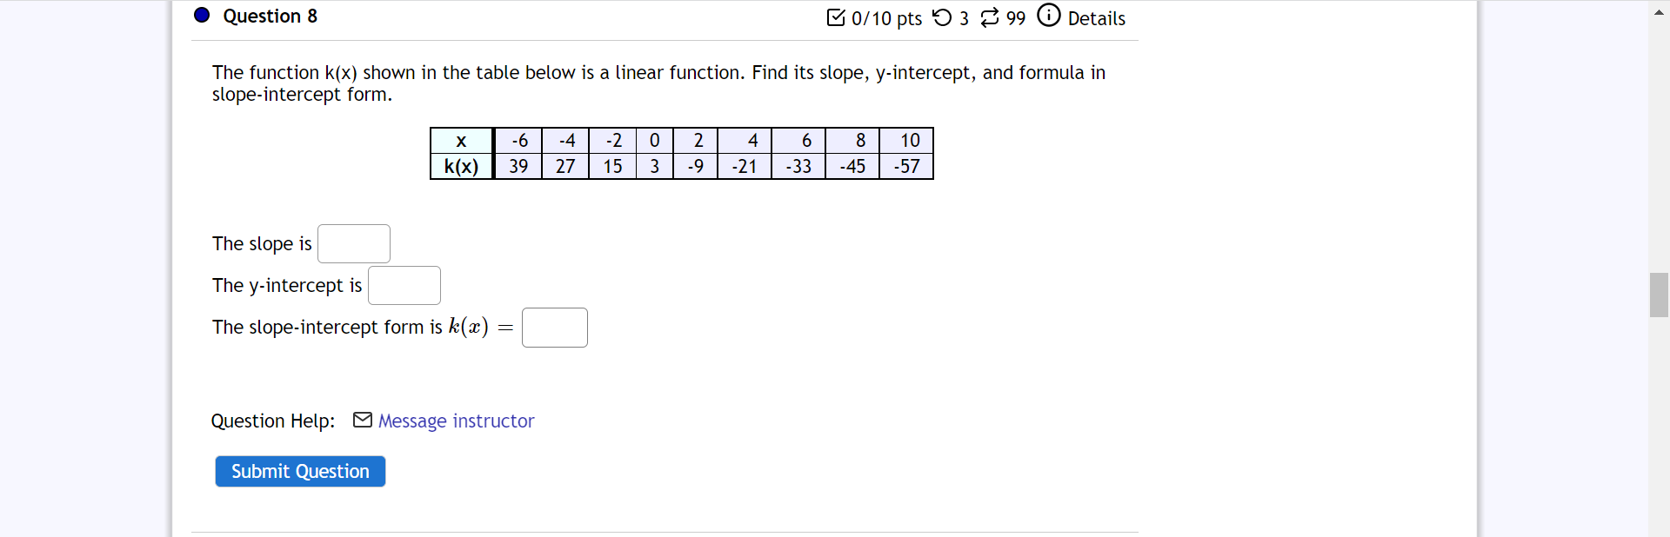Click the filled bullet marker before Question 8
The image size is (1670, 537).
tap(201, 15)
